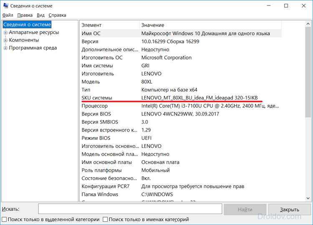The width and height of the screenshot is (313, 225).
Task: Click the scrollbar down arrow
Action: pyautogui.click(x=308, y=198)
